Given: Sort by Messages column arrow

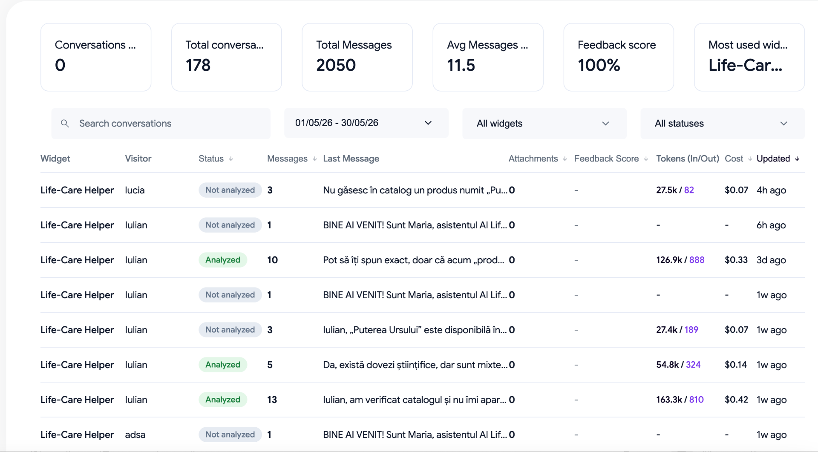Looking at the screenshot, I should [x=315, y=159].
